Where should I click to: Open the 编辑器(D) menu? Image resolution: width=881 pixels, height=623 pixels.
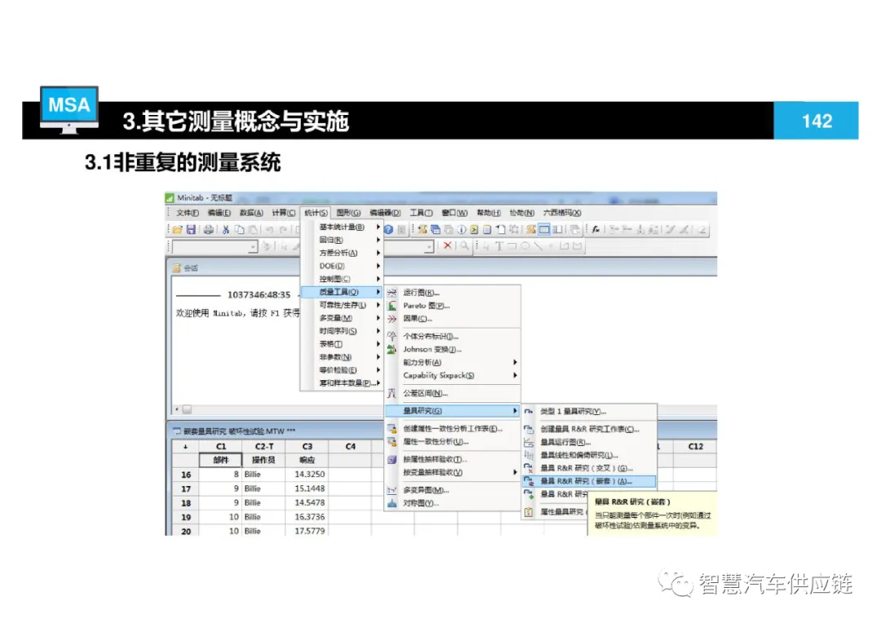tap(385, 213)
